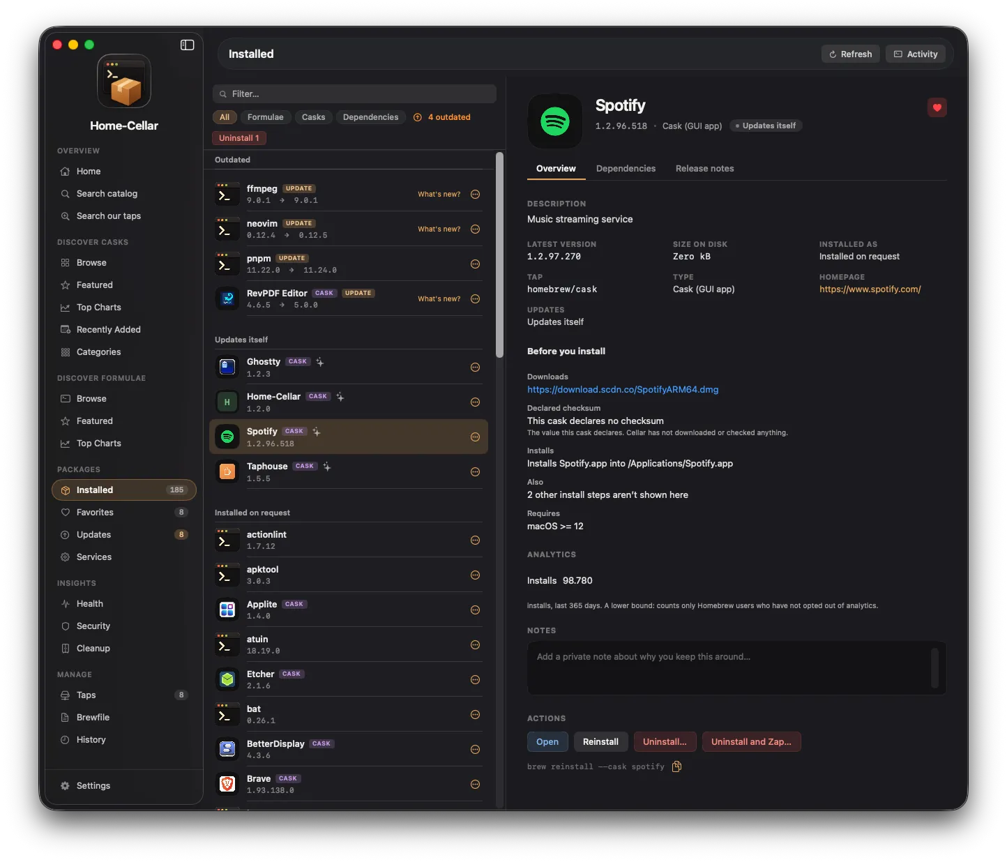Open more options for ffmpeg row
1007x862 pixels.
[475, 195]
